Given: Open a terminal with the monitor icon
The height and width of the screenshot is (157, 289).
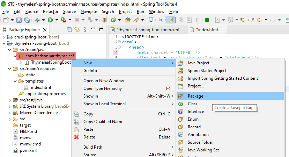Looking at the screenshot, I should tap(151, 20).
